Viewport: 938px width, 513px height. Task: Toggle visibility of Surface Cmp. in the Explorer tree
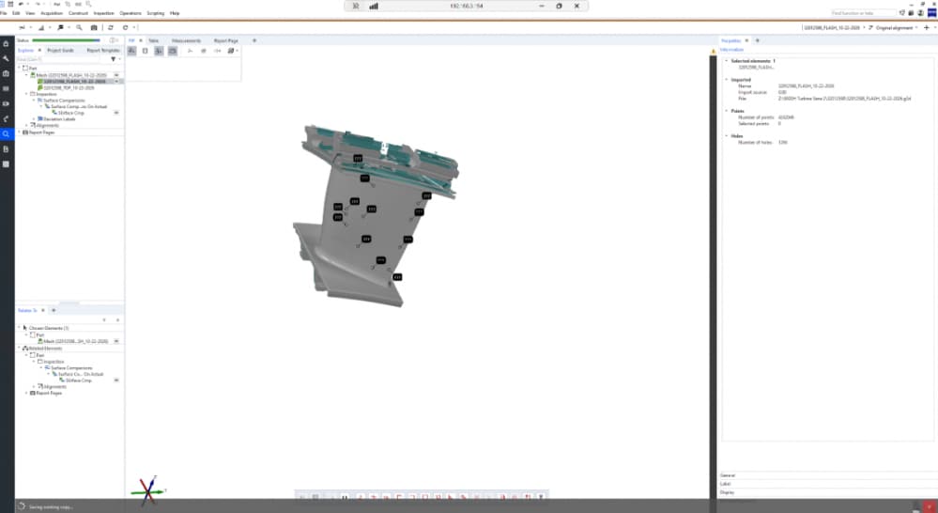(x=116, y=113)
